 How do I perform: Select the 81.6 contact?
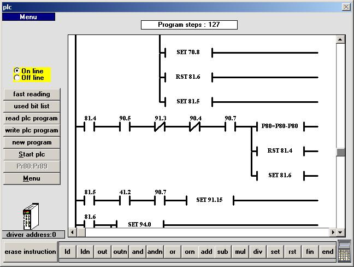coord(90,224)
